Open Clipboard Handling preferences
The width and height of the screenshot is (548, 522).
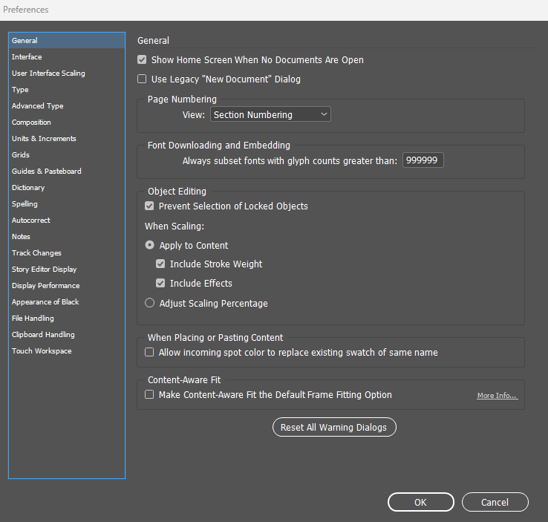point(67,334)
